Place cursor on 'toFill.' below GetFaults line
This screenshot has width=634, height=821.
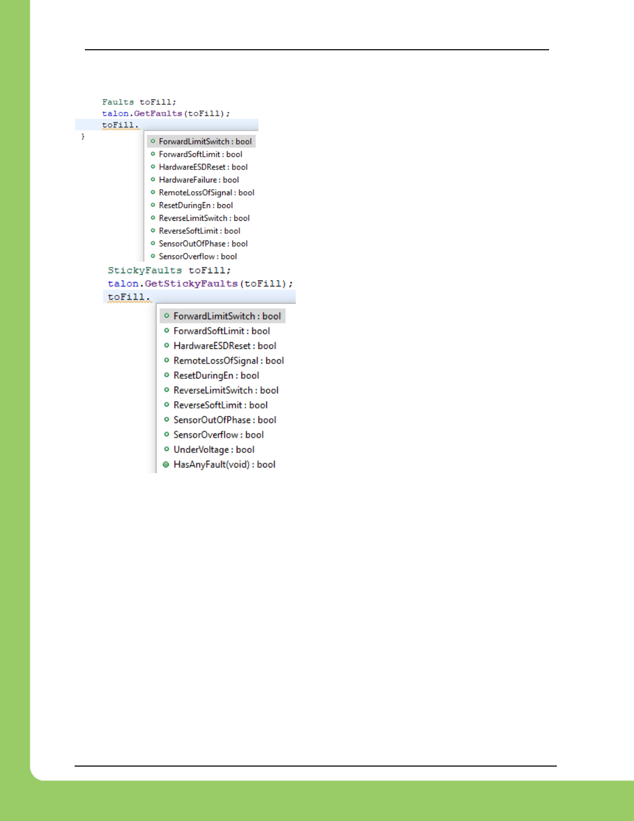pos(120,125)
